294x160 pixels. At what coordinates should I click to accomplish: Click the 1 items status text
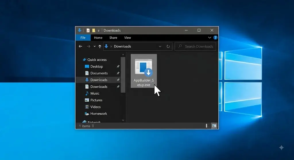[85, 126]
